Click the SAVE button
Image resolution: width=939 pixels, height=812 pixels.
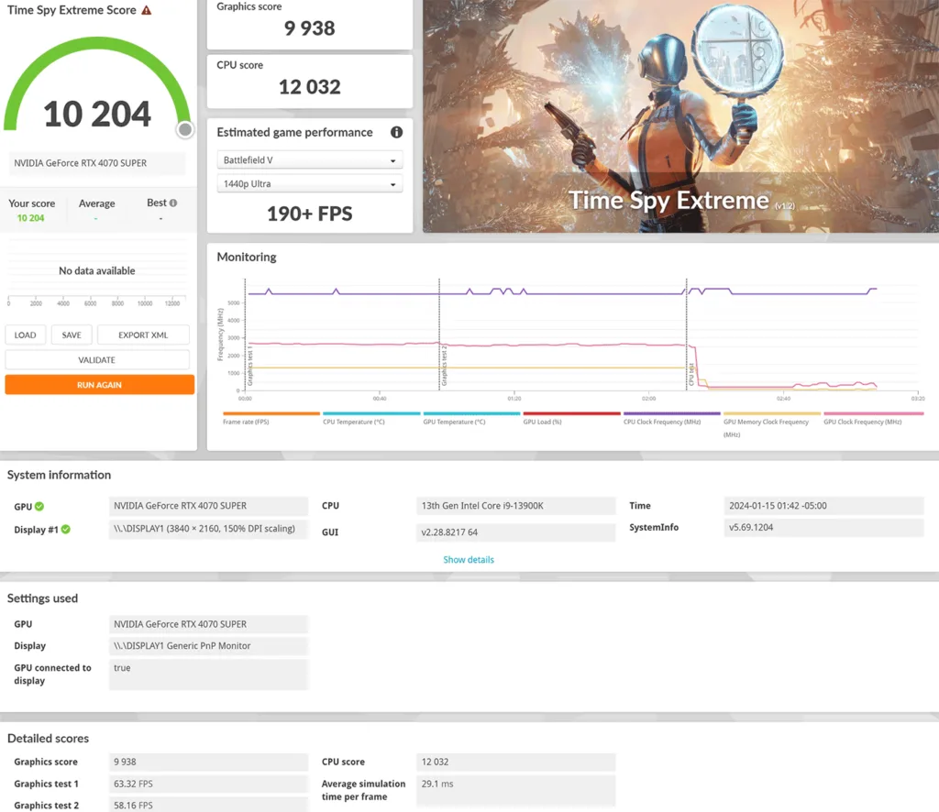(72, 335)
